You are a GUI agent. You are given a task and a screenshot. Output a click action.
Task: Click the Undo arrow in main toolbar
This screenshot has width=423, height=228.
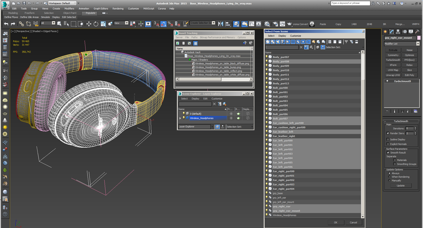[x=6, y=24]
